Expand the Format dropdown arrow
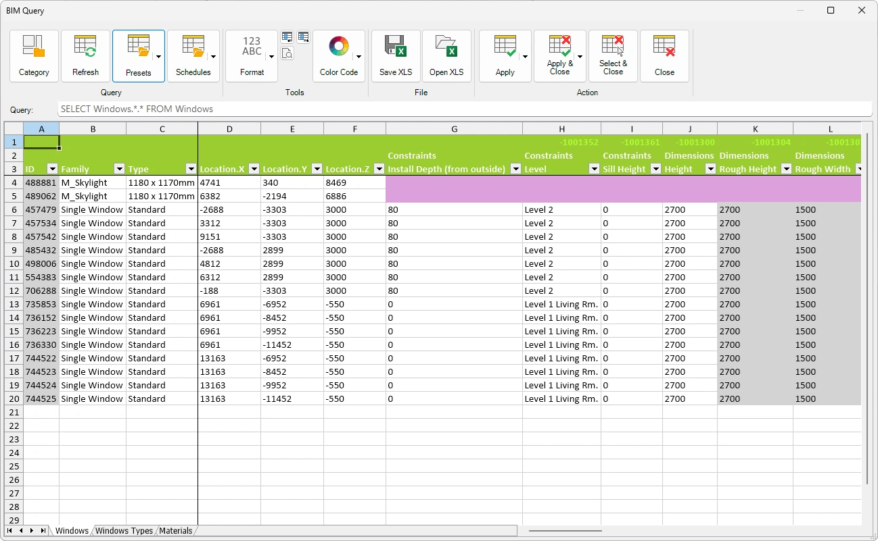The image size is (878, 541). (273, 56)
